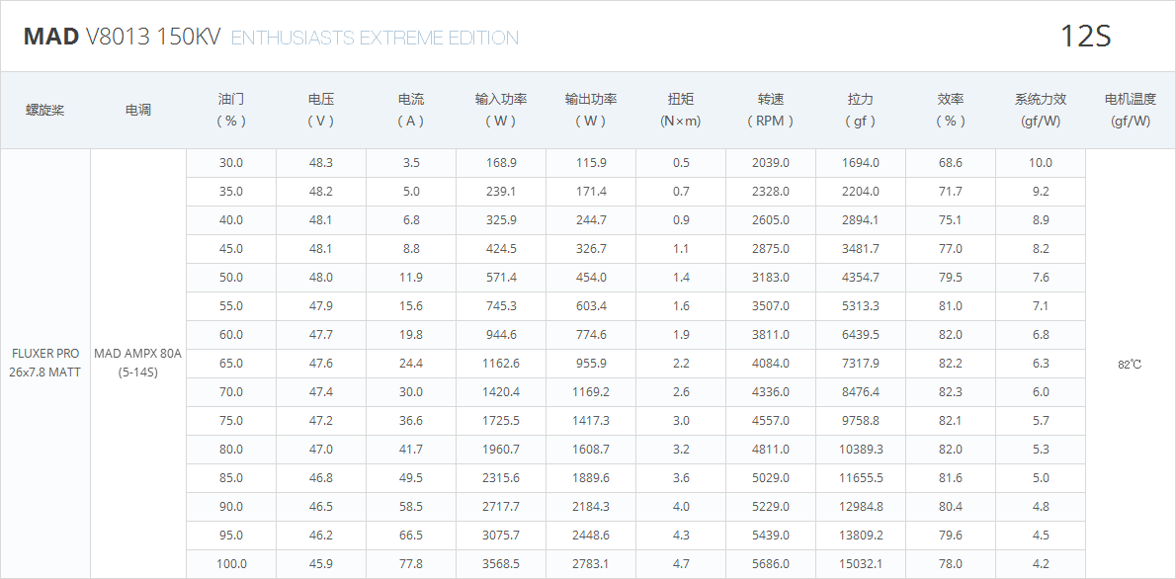Click the 1.6 torque cell
The image size is (1176, 579).
[x=681, y=306]
